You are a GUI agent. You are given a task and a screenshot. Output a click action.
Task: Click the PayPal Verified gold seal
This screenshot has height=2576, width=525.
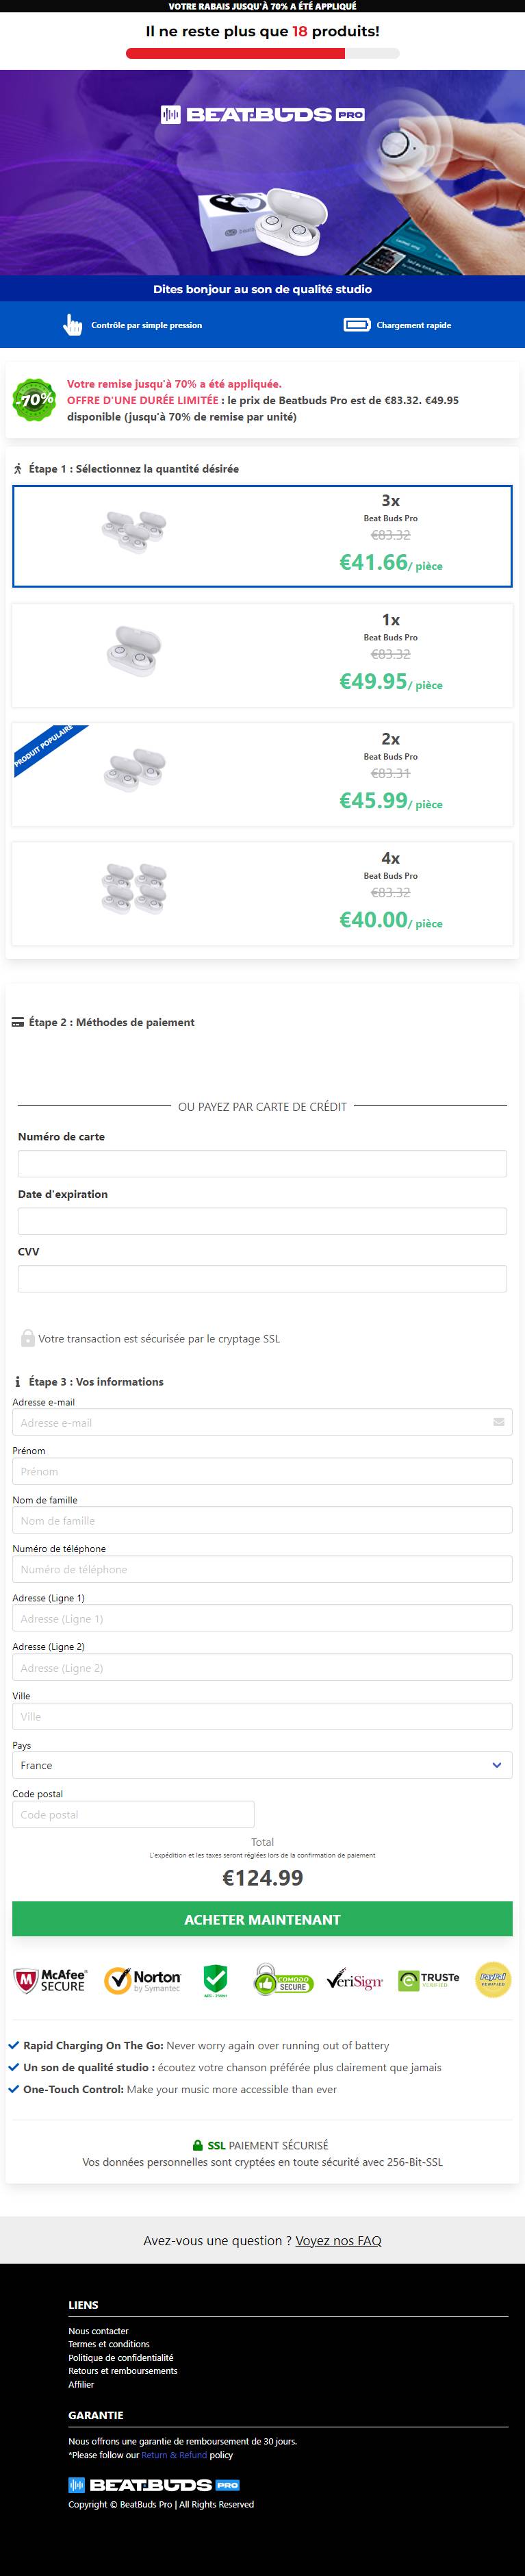[493, 1979]
